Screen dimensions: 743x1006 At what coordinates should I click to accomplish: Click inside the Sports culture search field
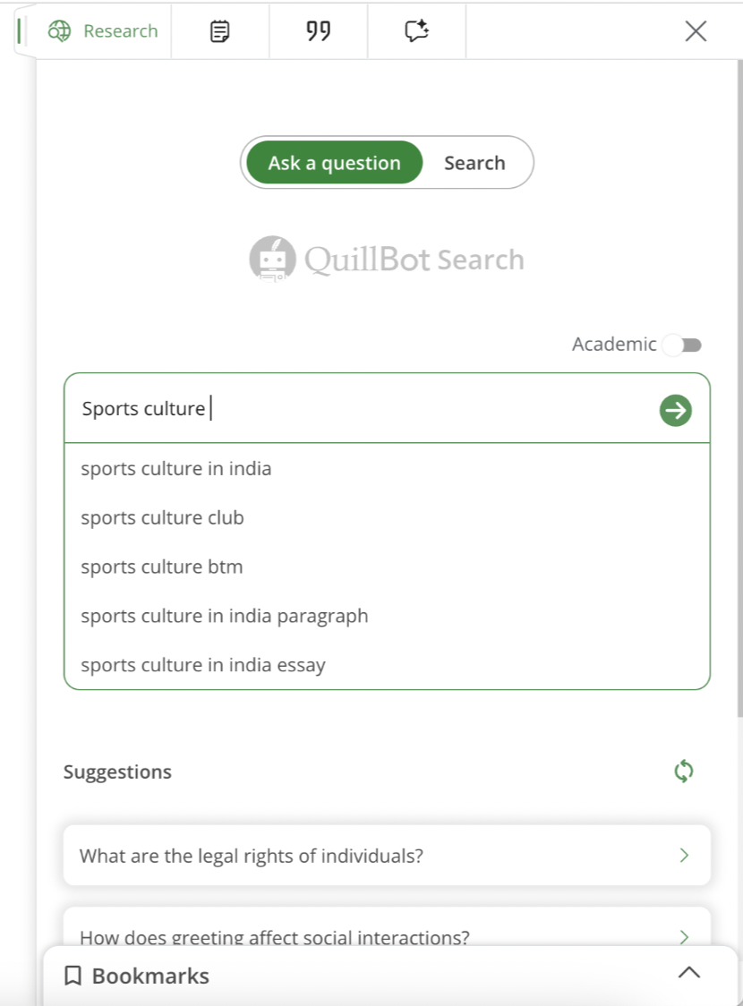(269, 408)
